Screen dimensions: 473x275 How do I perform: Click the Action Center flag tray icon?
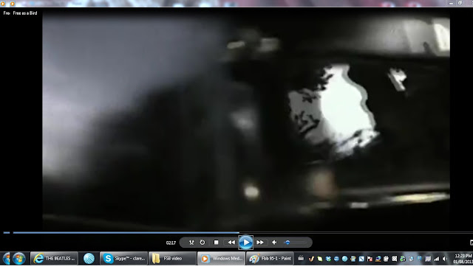[x=370, y=259]
